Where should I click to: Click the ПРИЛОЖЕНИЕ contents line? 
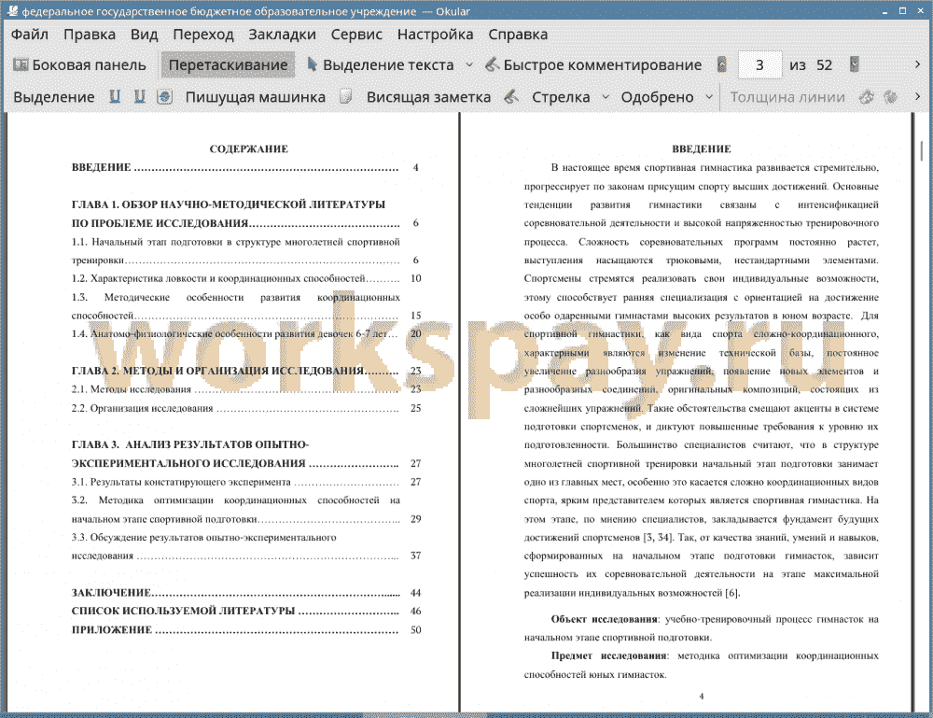(x=246, y=630)
